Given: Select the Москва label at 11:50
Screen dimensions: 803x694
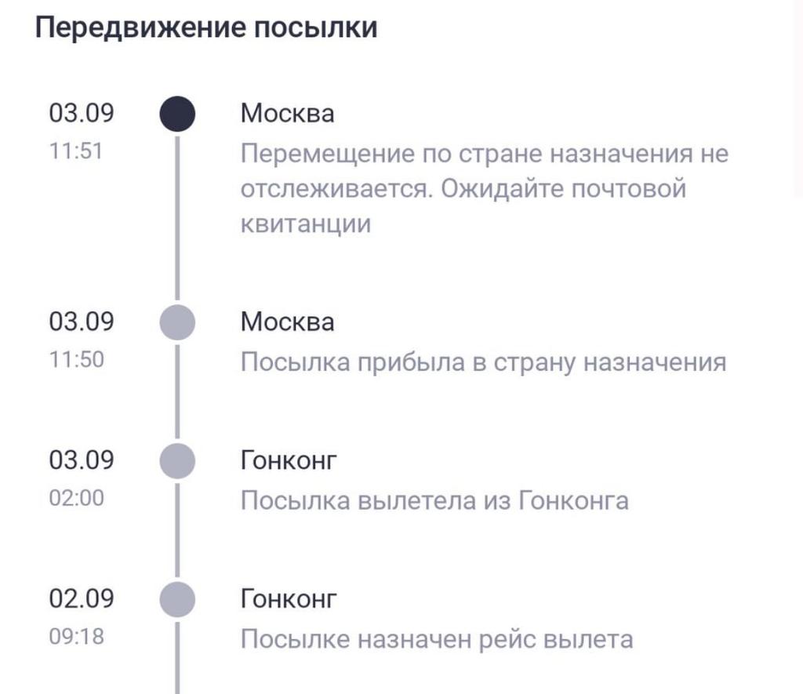Looking at the screenshot, I should pyautogui.click(x=287, y=322).
